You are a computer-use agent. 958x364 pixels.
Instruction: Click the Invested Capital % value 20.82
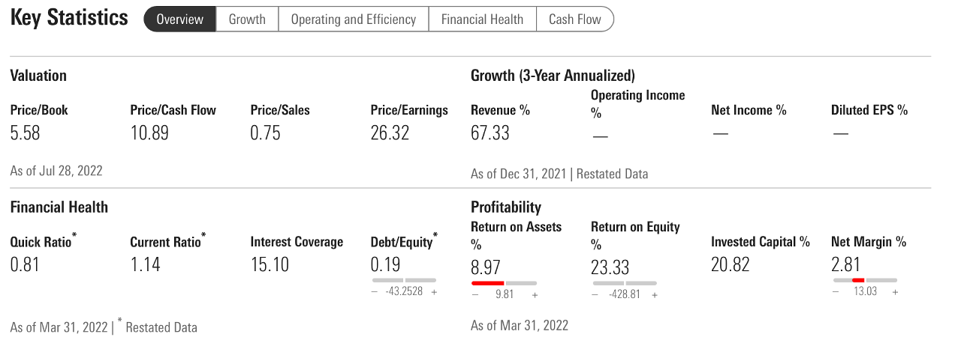730,264
